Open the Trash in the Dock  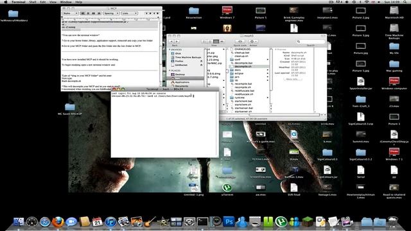pyautogui.click(x=392, y=222)
